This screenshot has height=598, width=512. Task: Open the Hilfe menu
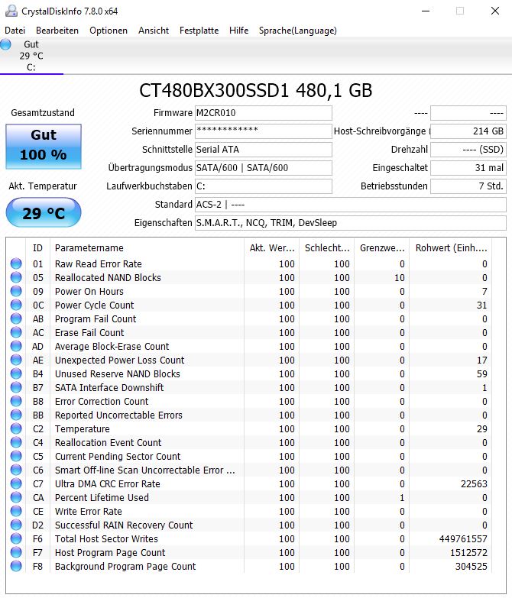click(239, 31)
